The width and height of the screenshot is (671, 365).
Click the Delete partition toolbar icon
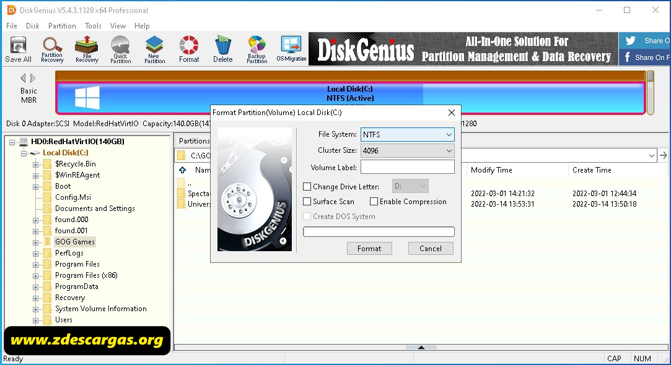click(222, 49)
